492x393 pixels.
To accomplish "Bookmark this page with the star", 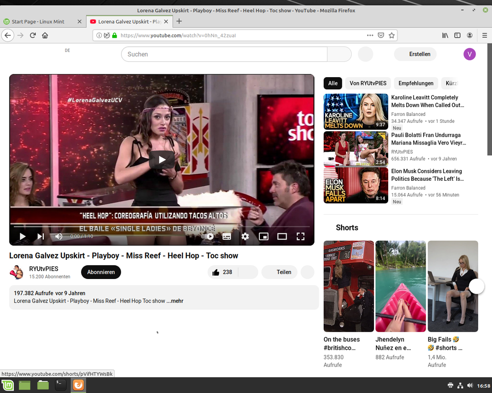I will point(392,35).
